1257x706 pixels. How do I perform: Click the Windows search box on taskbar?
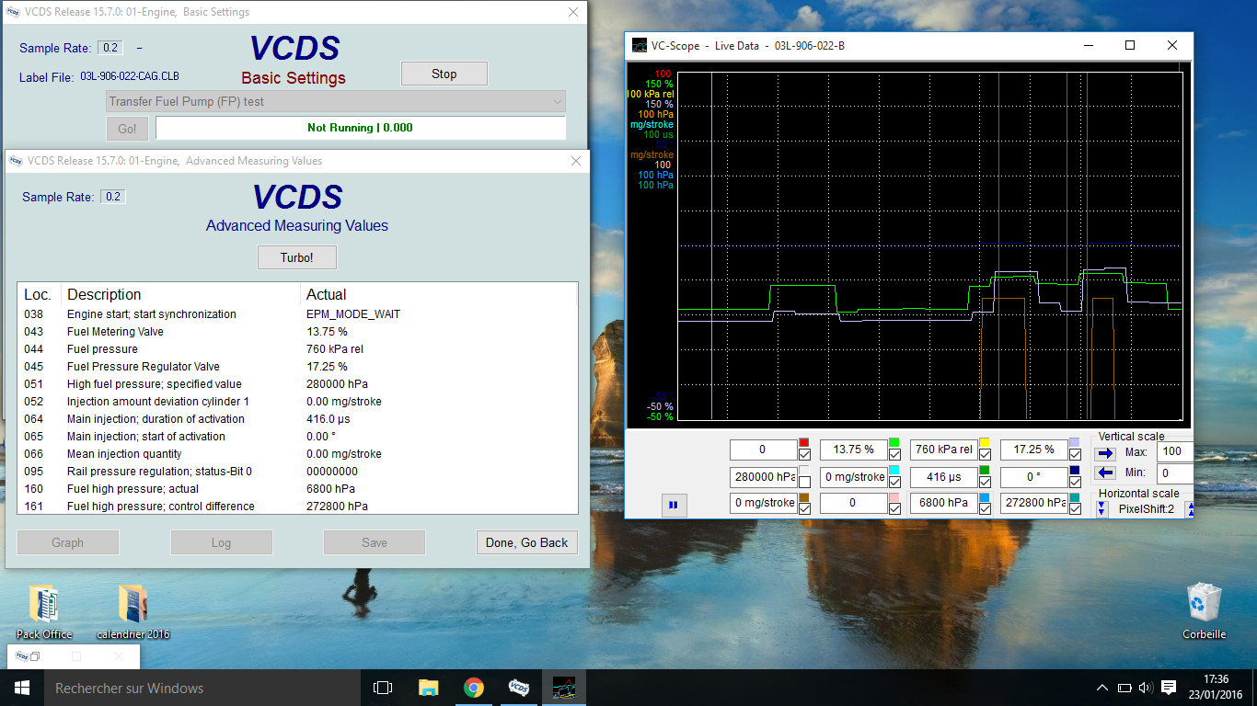coord(202,688)
